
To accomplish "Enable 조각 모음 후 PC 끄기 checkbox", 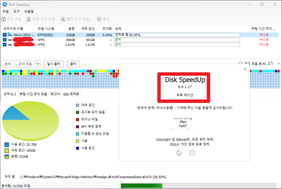I will [240, 63].
